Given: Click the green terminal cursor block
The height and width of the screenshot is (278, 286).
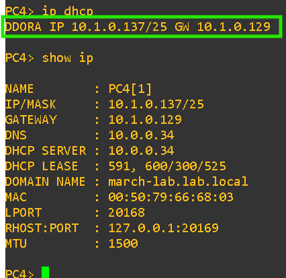Looking at the screenshot, I should [x=45, y=272].
